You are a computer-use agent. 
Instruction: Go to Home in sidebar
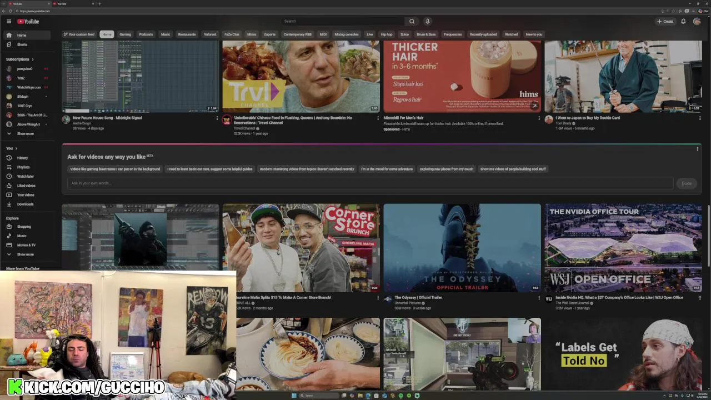[26, 35]
